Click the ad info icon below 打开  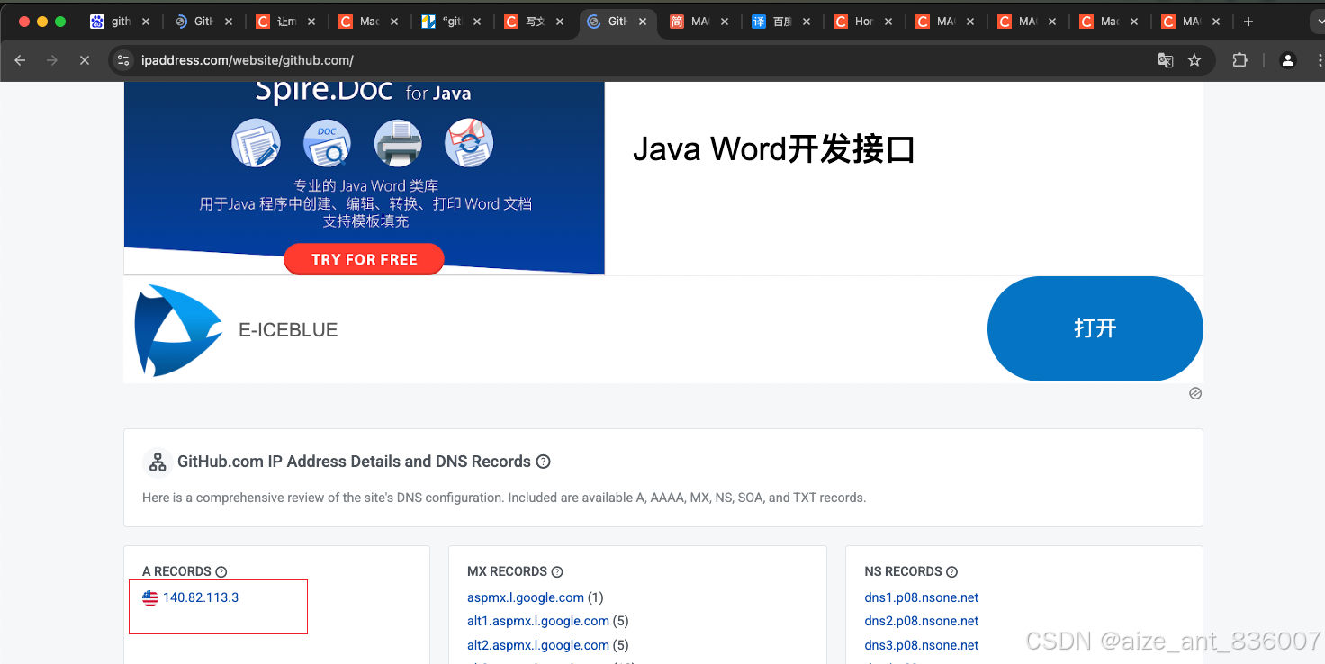(1195, 393)
